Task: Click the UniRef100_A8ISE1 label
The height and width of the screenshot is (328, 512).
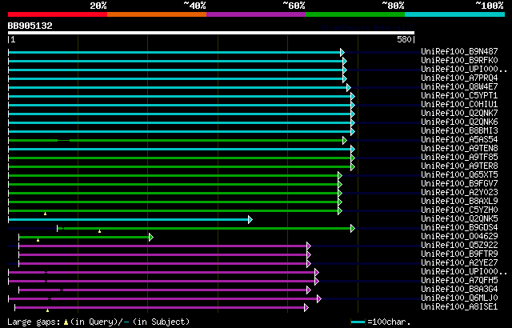Action: (459, 307)
